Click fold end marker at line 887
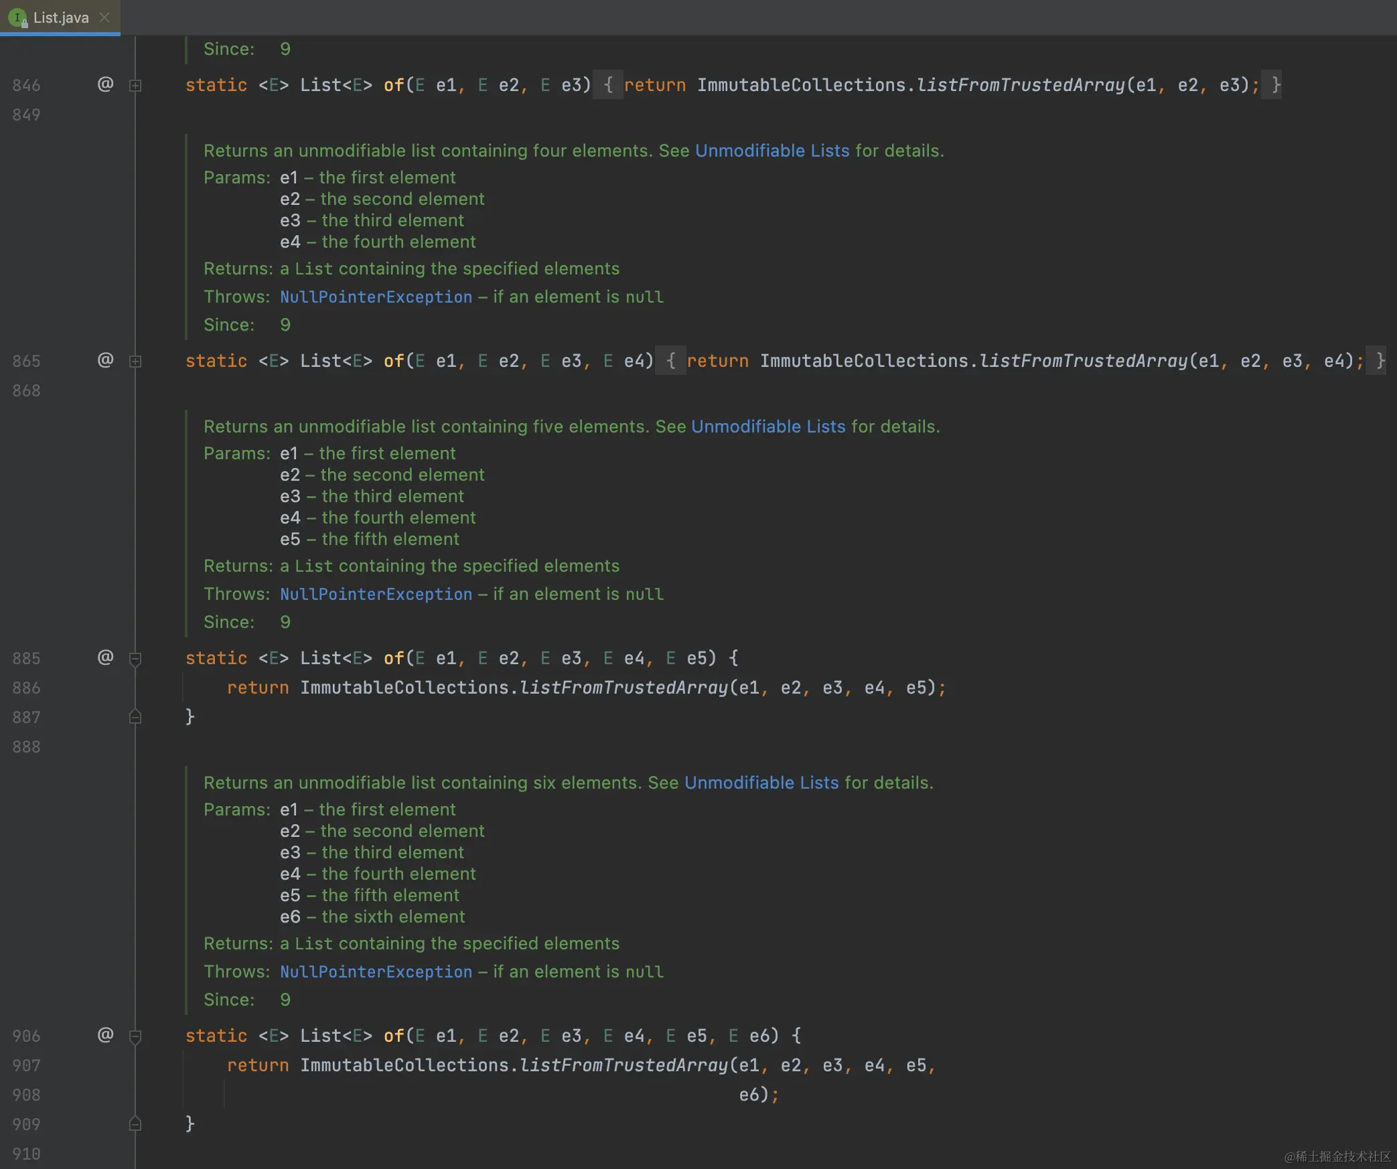Image resolution: width=1397 pixels, height=1169 pixels. [135, 717]
